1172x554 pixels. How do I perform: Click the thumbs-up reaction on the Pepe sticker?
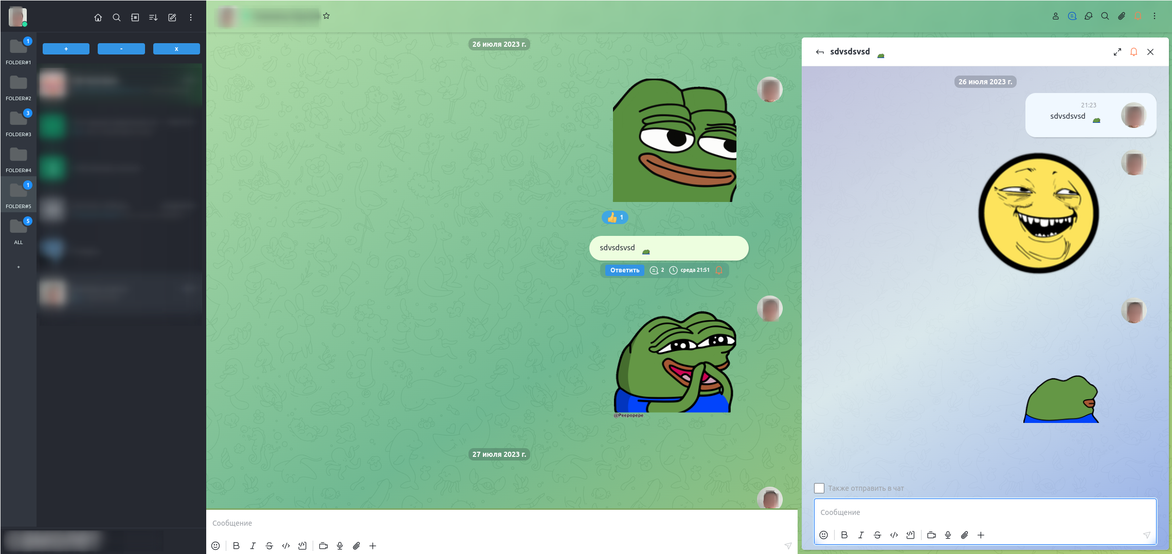[615, 217]
